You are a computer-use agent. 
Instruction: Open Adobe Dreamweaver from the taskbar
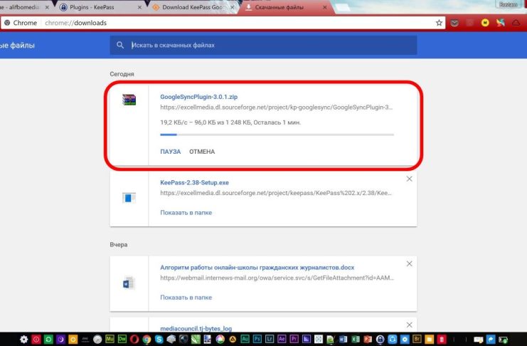pos(122,340)
